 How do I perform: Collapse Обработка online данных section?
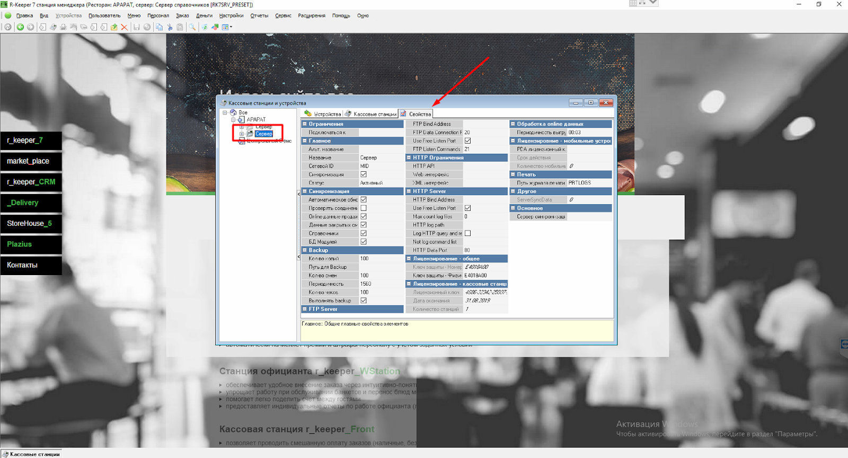513,124
